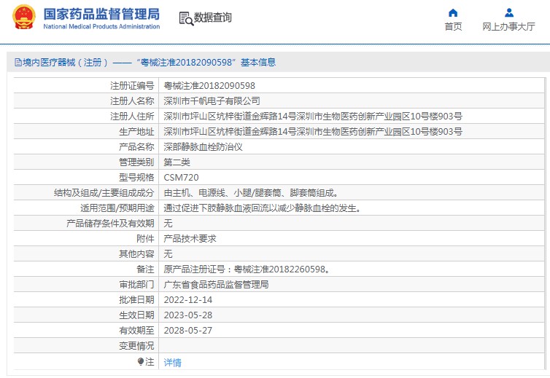Click the 型号规格 label
550x378 pixels.
137,178
